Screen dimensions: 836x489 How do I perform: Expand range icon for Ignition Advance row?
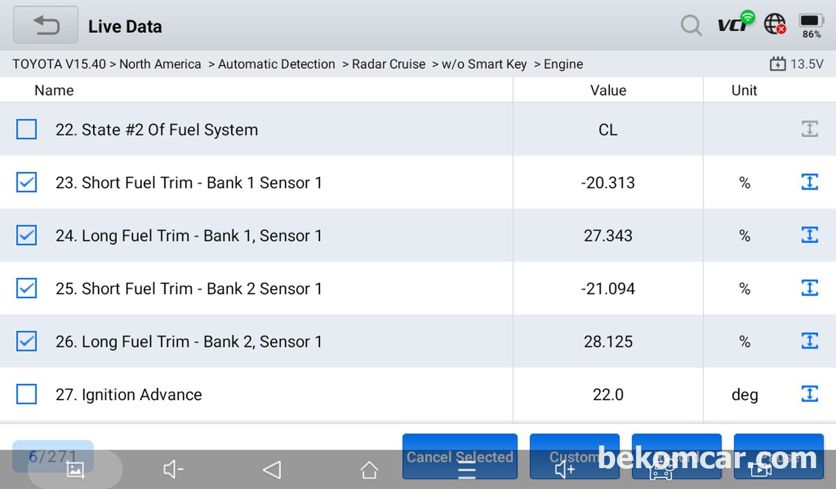(809, 394)
